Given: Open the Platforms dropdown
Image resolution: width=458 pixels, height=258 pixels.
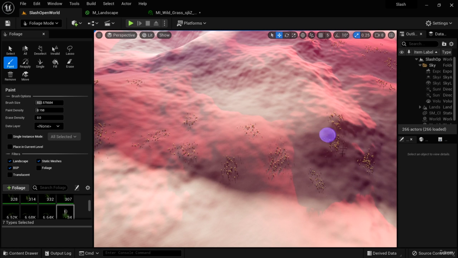Looking at the screenshot, I should click(192, 23).
